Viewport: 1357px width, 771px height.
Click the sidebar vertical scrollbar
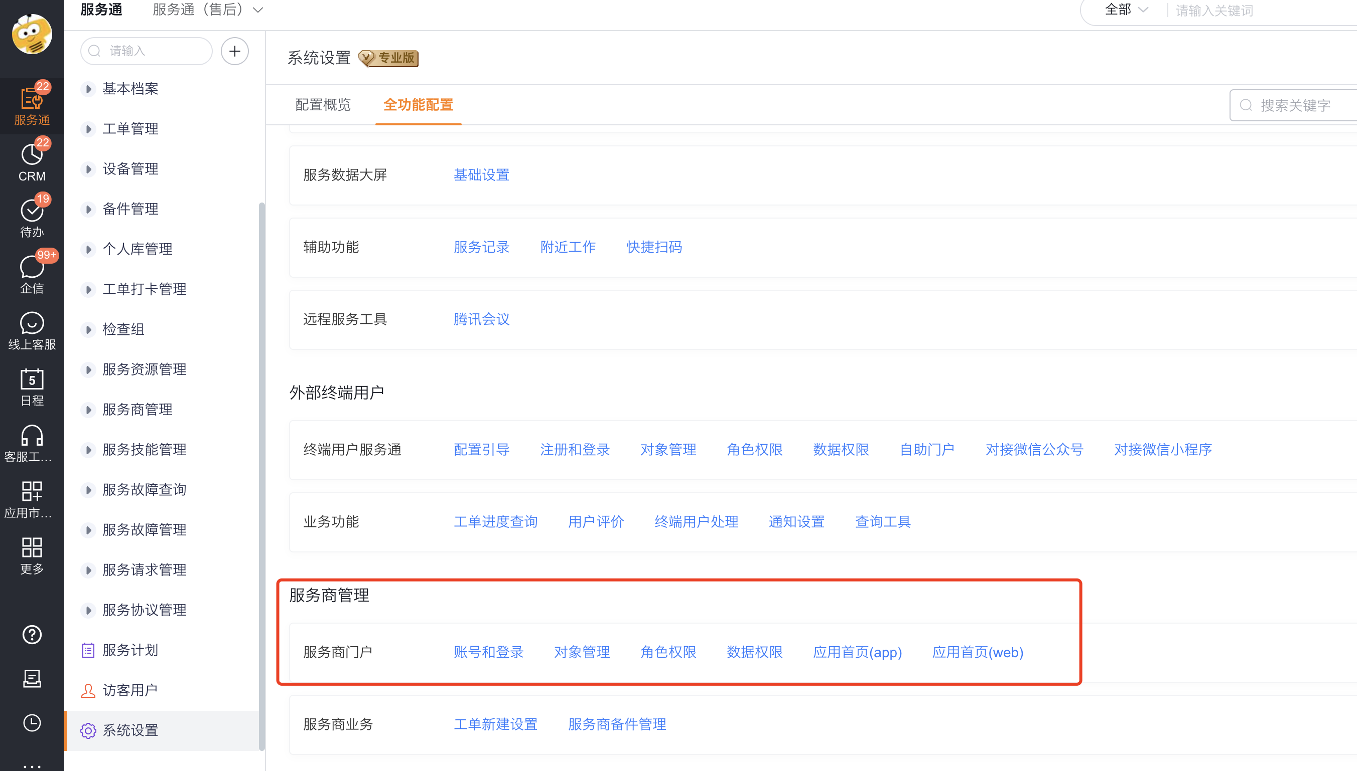(261, 476)
